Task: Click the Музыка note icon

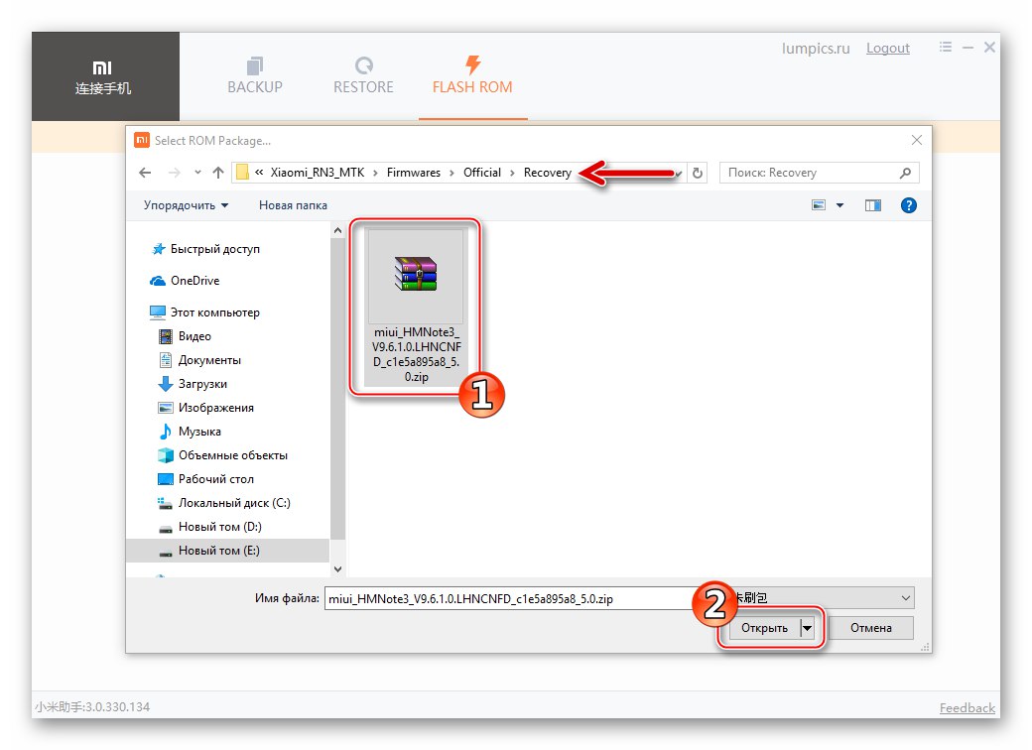Action: click(166, 431)
